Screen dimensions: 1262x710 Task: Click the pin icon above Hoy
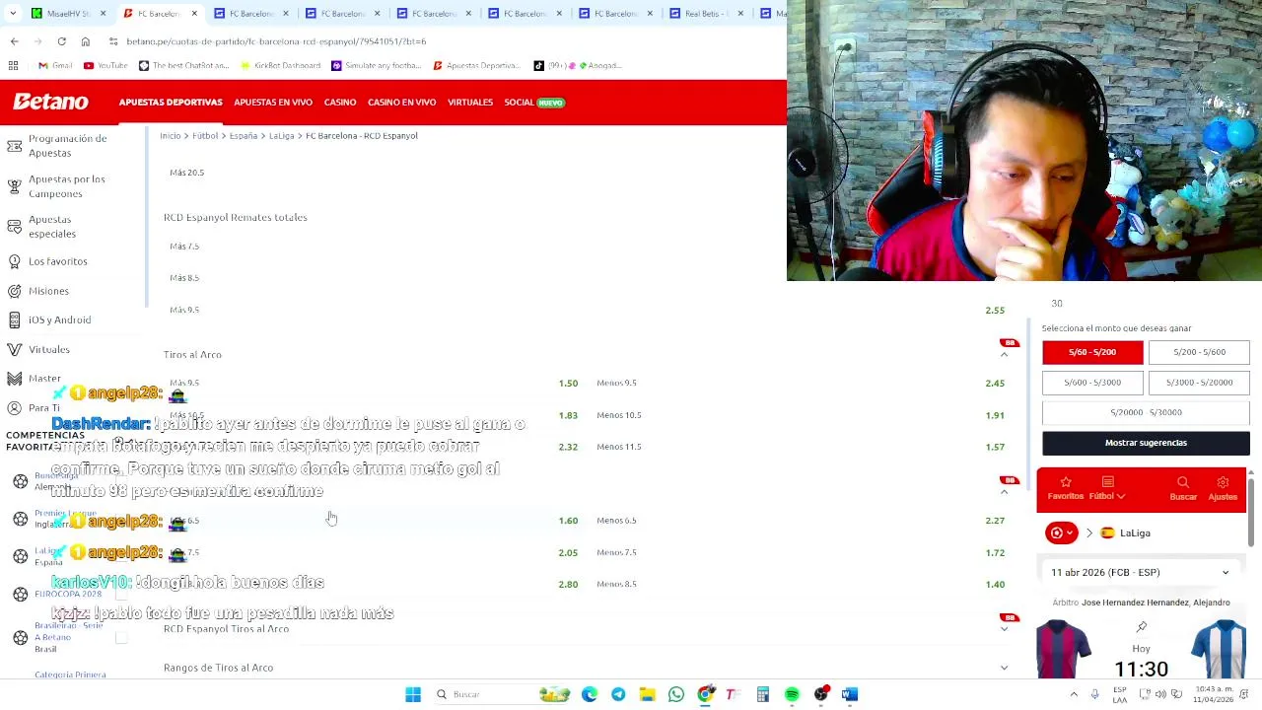[x=1141, y=627]
